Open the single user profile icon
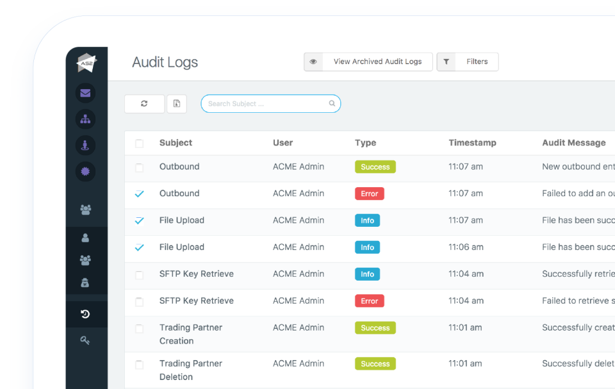Viewport: 615px width, 389px height. coord(85,238)
